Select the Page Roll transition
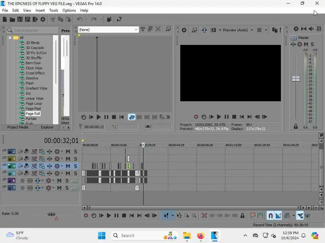325x243 pixels. click(33, 114)
